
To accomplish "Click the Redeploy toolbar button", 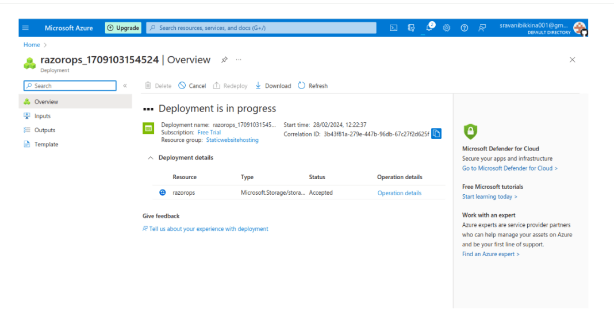I will (230, 86).
